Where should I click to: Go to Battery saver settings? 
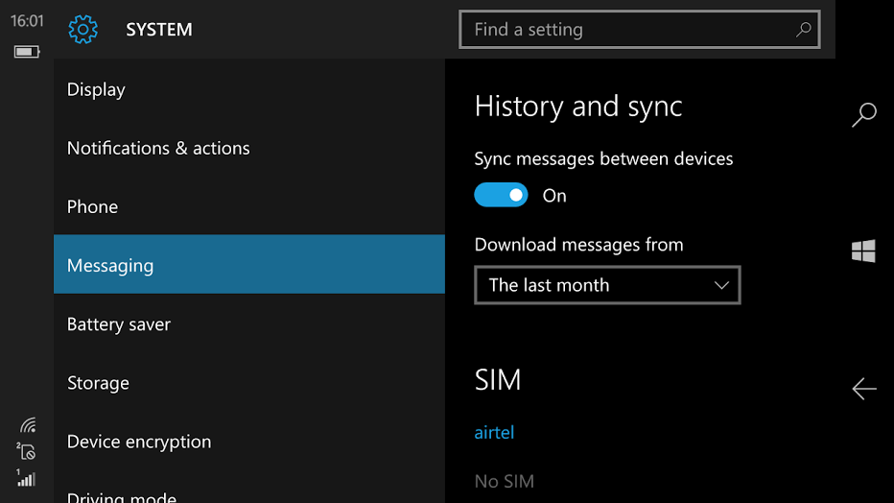pos(119,324)
